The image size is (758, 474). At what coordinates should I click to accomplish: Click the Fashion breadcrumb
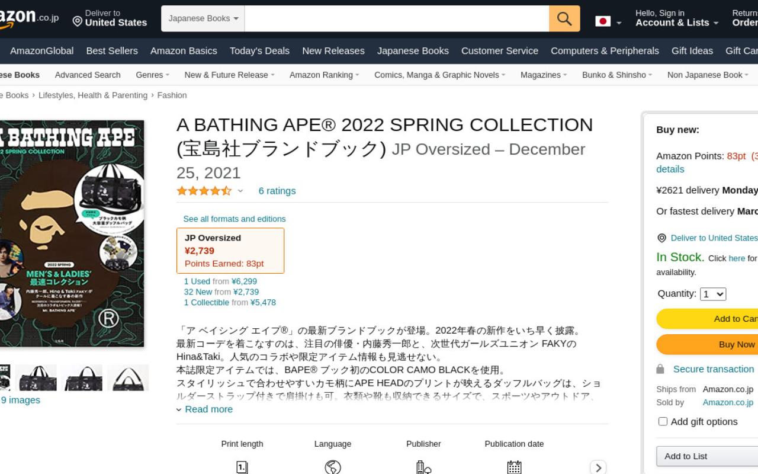172,95
